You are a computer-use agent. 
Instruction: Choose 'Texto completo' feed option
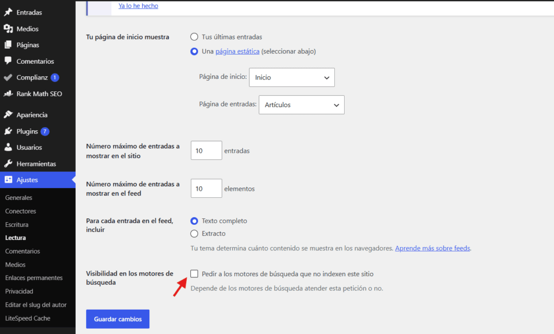[194, 221]
